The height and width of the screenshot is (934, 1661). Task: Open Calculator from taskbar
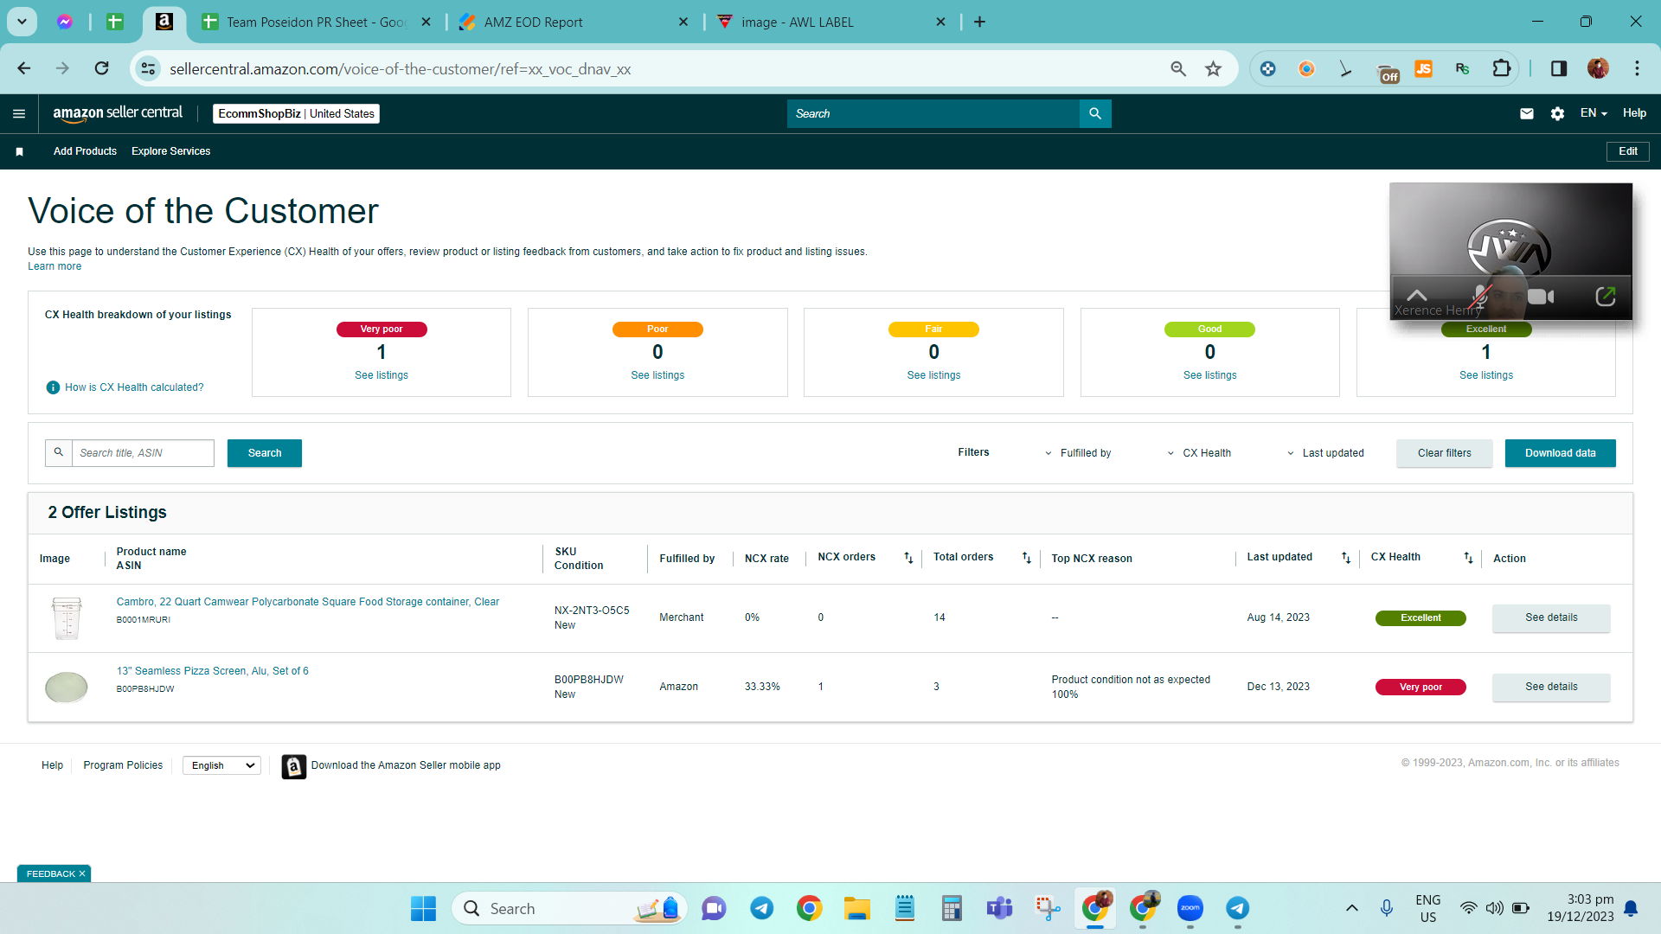[952, 908]
